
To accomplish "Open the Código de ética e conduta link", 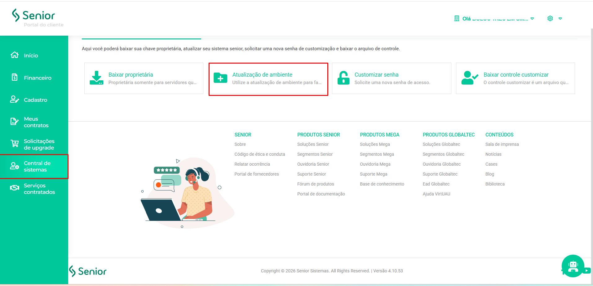I will pos(259,154).
